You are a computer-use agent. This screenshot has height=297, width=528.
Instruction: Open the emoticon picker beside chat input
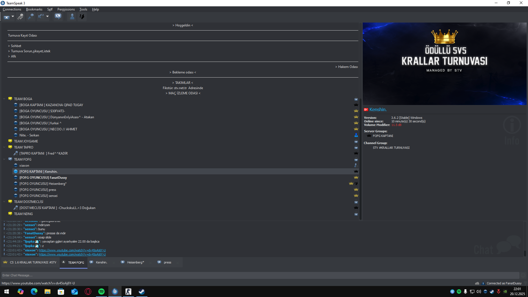[x=523, y=275]
